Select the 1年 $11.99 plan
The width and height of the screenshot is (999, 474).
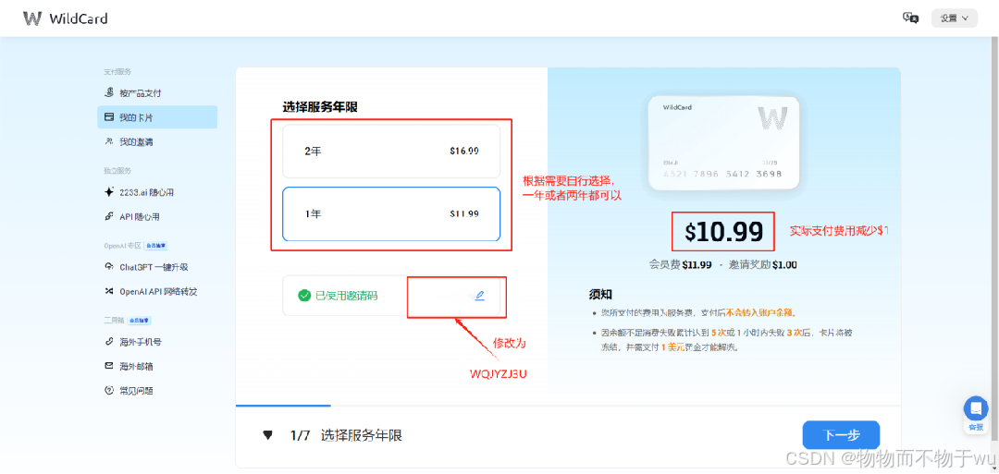391,214
